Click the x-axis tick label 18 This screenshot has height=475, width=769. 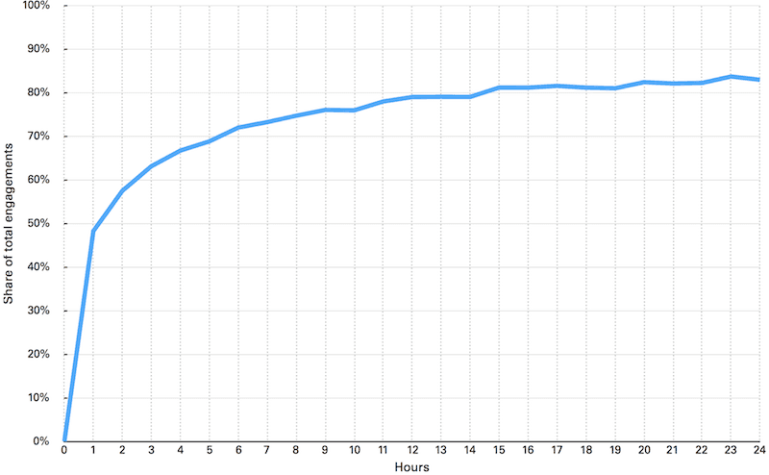[586, 450]
